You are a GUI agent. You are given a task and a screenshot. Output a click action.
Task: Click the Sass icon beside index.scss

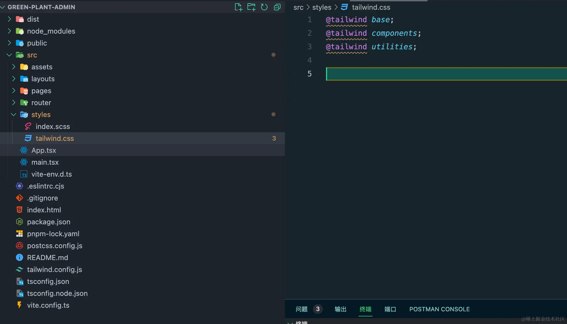28,126
